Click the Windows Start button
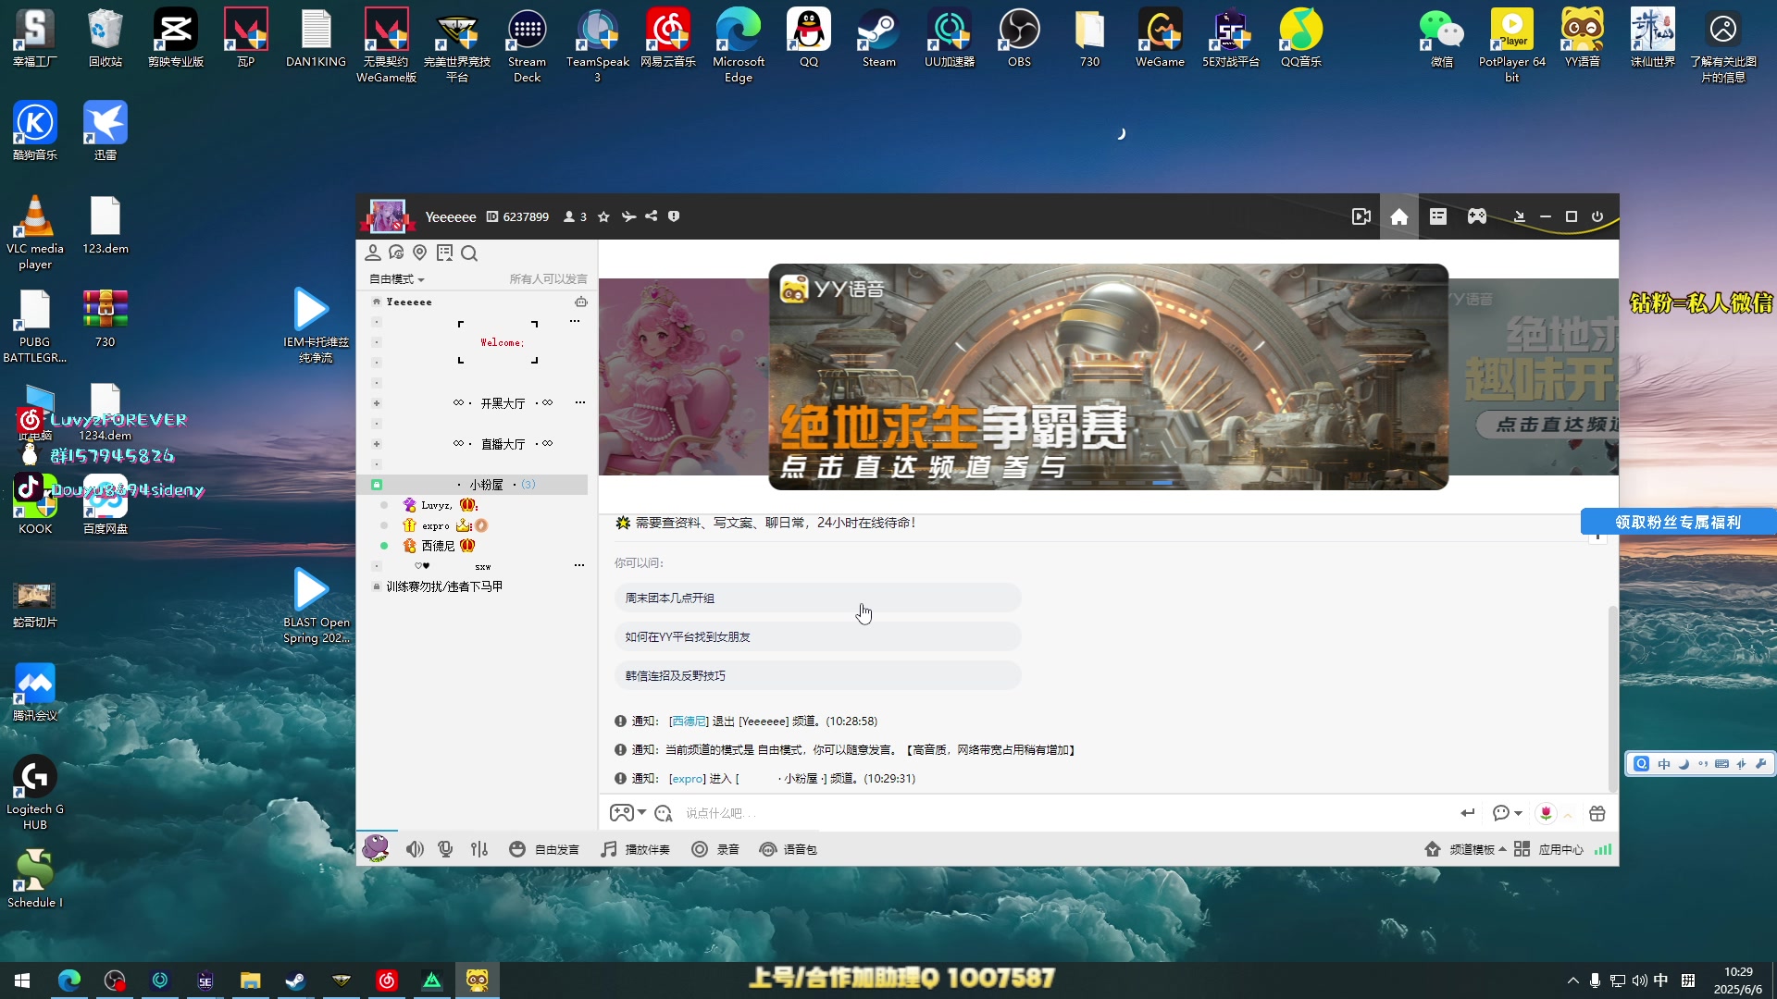The height and width of the screenshot is (999, 1777). tap(22, 980)
